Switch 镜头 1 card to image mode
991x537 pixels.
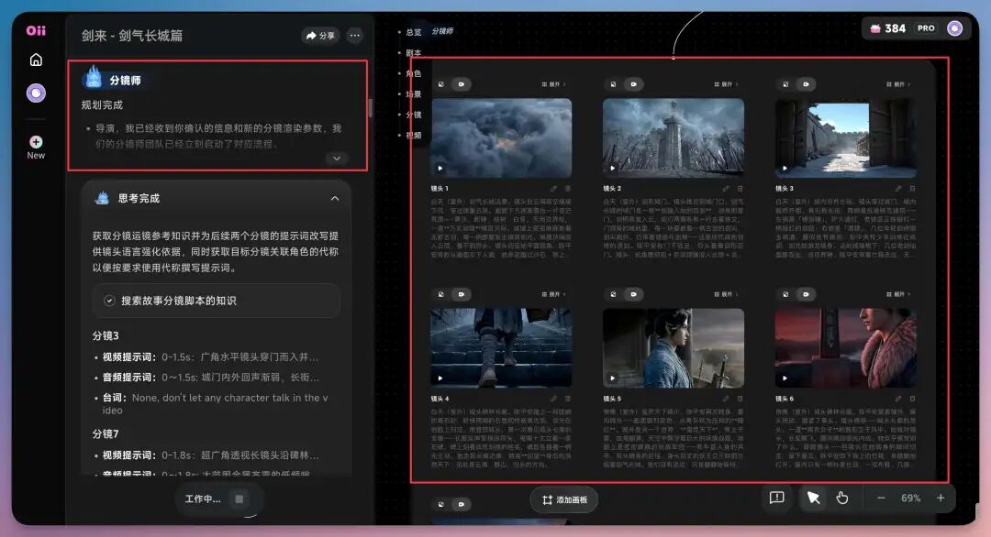click(x=441, y=84)
